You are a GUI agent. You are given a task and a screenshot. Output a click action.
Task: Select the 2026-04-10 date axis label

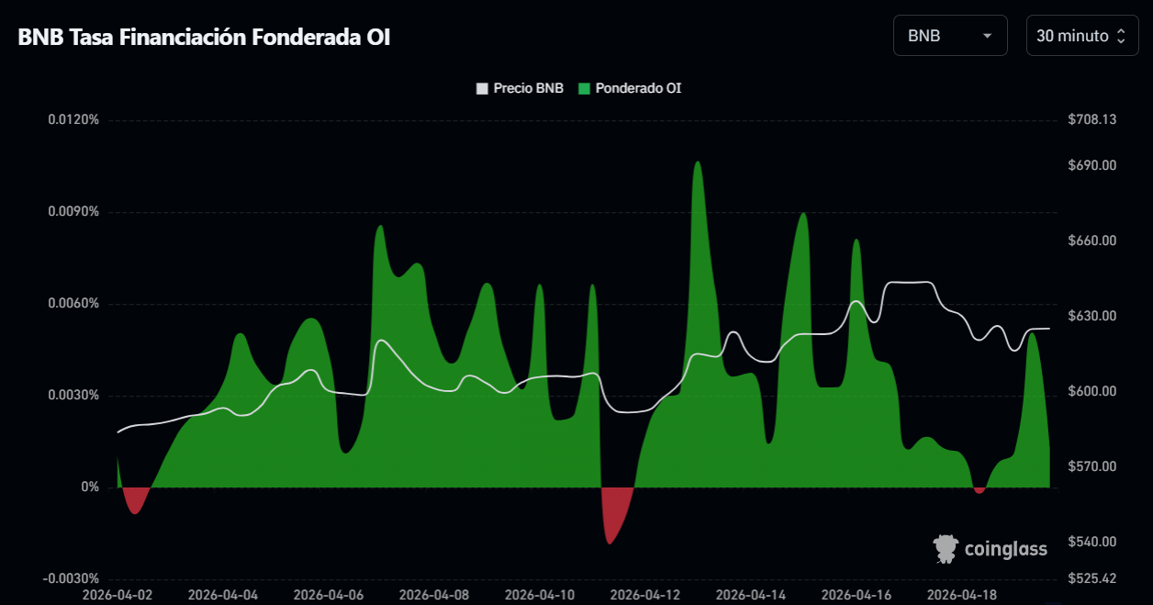[x=540, y=595]
